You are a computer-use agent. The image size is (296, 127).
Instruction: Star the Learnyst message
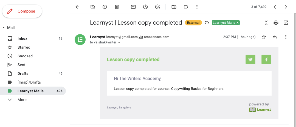264,37
